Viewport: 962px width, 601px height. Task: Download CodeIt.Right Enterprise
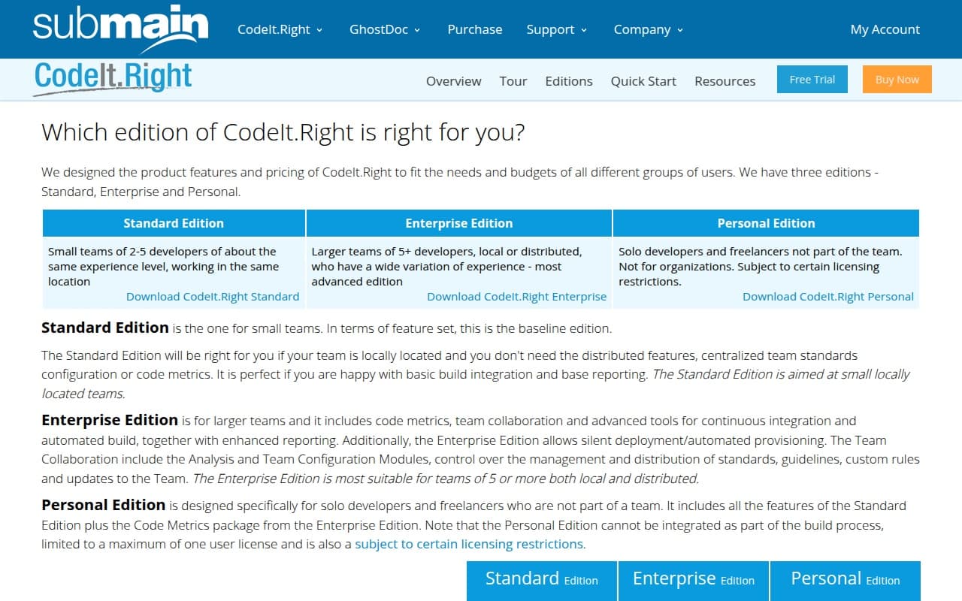517,296
